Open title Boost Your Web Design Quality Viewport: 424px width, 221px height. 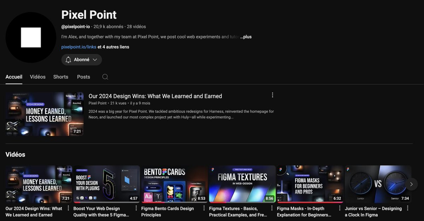(101, 211)
